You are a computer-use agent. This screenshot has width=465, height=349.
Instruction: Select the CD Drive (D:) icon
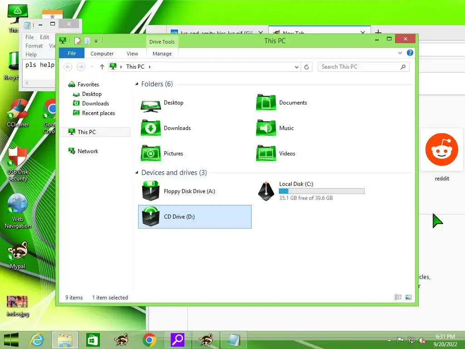click(x=151, y=216)
